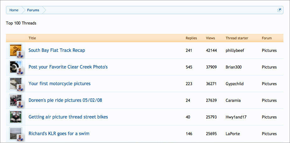Click Pictures forum in Brian300's row
The height and width of the screenshot is (143, 290).
pos(269,67)
